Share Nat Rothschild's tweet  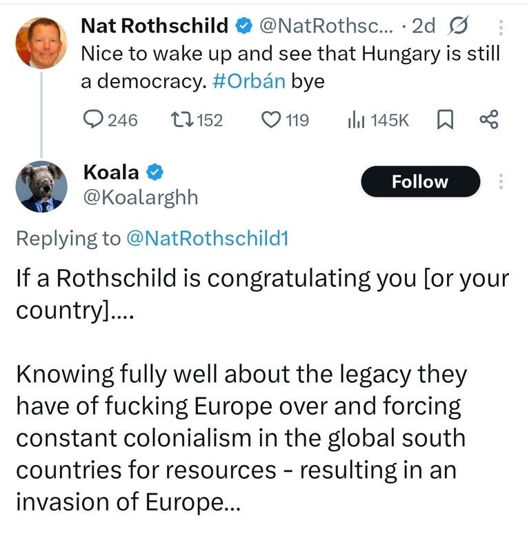click(x=488, y=120)
